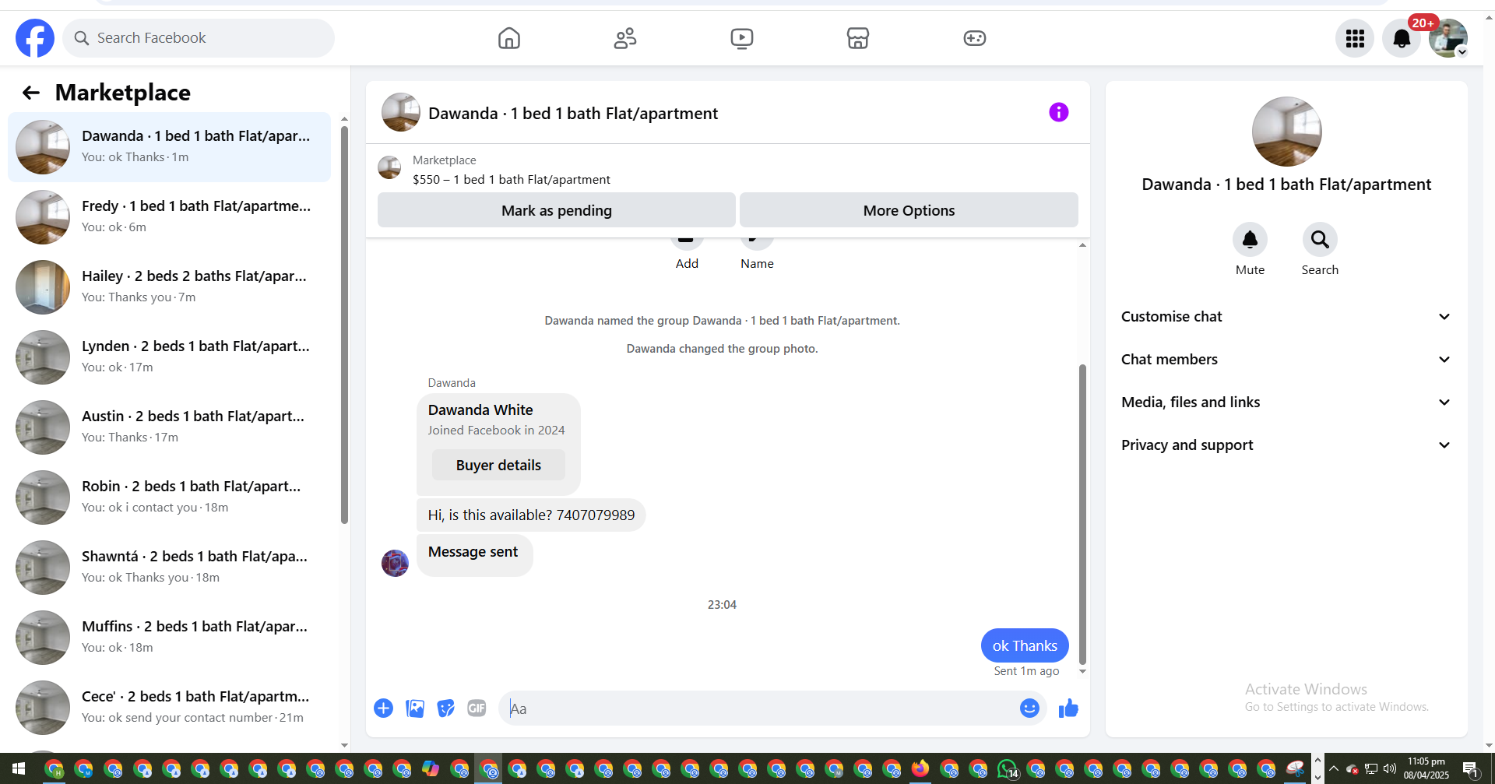Click the Facebook logo
The width and height of the screenshot is (1495, 784).
click(35, 38)
